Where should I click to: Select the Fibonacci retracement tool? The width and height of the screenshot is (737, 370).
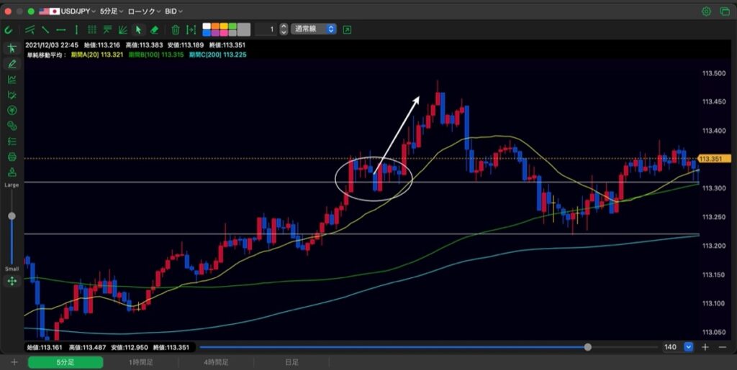(x=107, y=29)
